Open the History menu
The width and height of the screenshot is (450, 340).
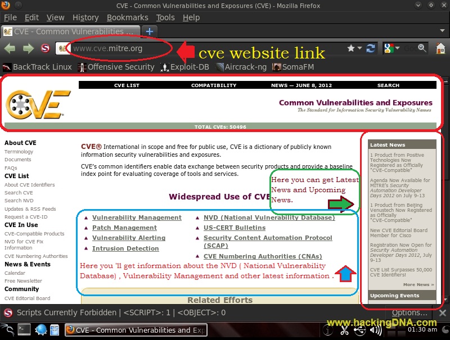(x=85, y=17)
